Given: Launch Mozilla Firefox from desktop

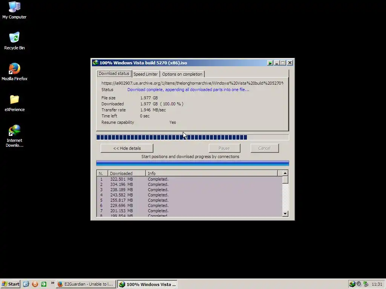Looking at the screenshot, I should pos(14,72).
